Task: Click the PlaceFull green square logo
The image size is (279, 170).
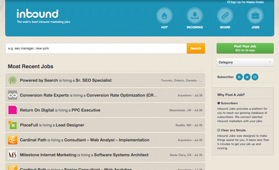Action: pos(13,125)
